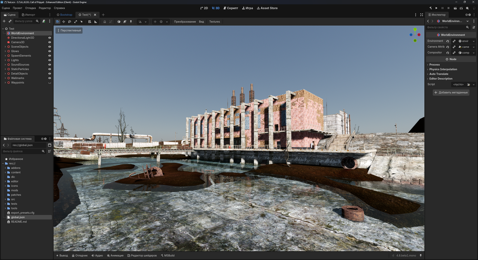Viewport: 478px width, 260px height.
Task: Open the Asset Store workspace
Action: click(267, 8)
